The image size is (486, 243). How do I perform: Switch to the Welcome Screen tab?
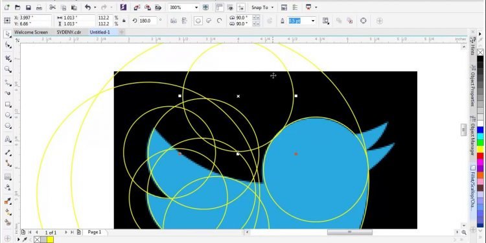pyautogui.click(x=31, y=32)
